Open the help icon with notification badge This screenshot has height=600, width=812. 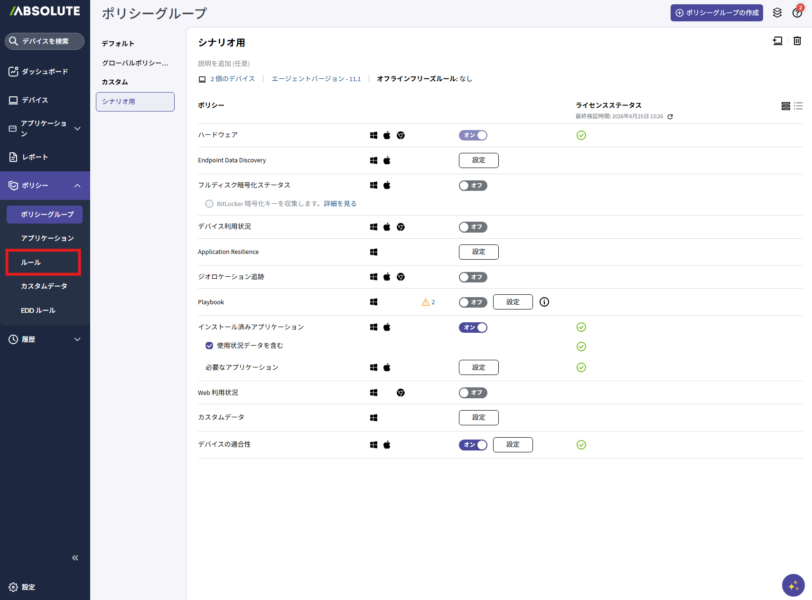(x=797, y=13)
